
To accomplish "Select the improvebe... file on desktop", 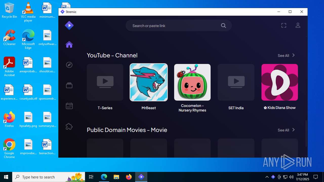I will pyautogui.click(x=28, y=147).
